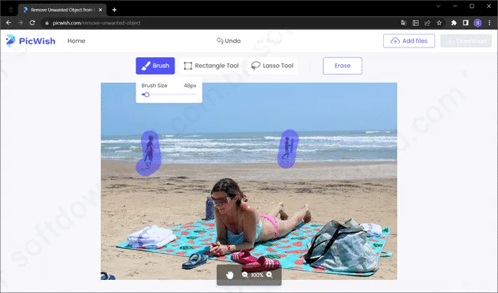The image size is (498, 293).
Task: Zoom in with plus magnifier
Action: (270, 275)
